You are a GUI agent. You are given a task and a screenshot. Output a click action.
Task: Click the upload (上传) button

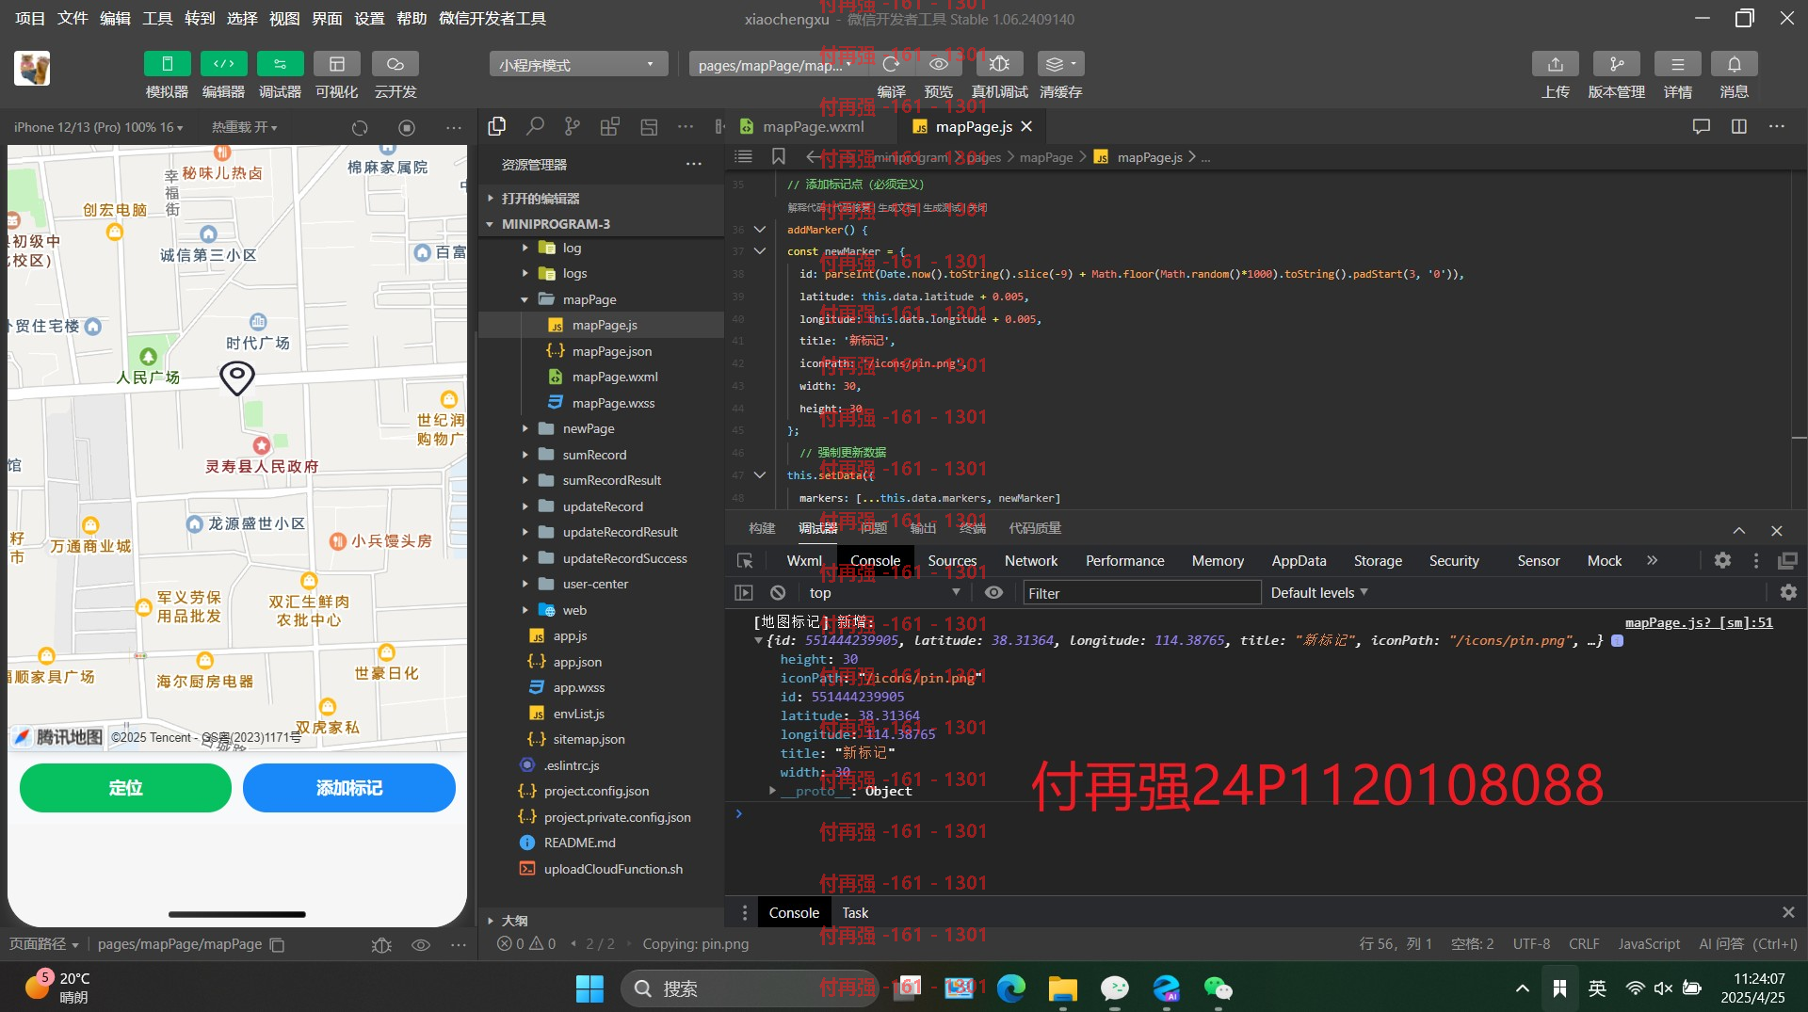point(1555,64)
